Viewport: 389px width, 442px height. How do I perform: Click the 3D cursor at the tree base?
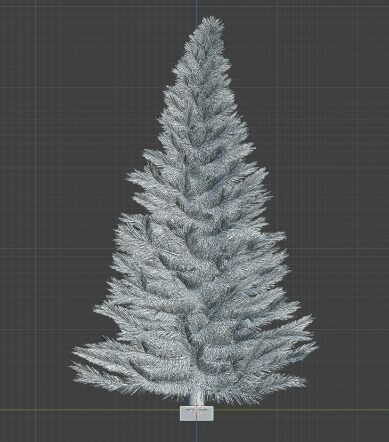point(197,409)
